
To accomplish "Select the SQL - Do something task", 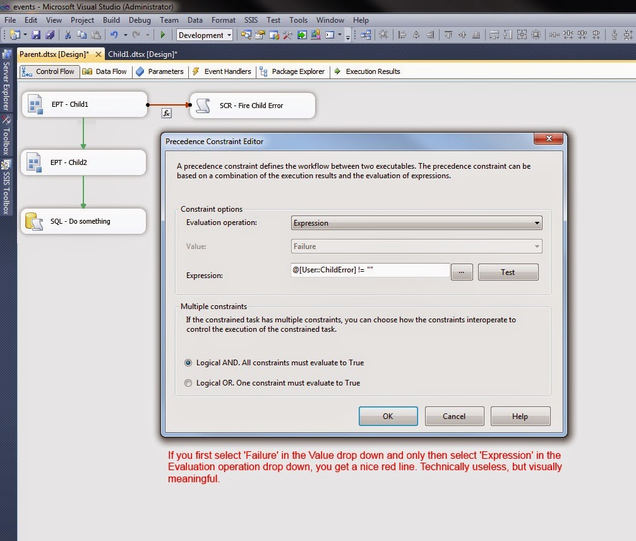I will click(x=83, y=221).
